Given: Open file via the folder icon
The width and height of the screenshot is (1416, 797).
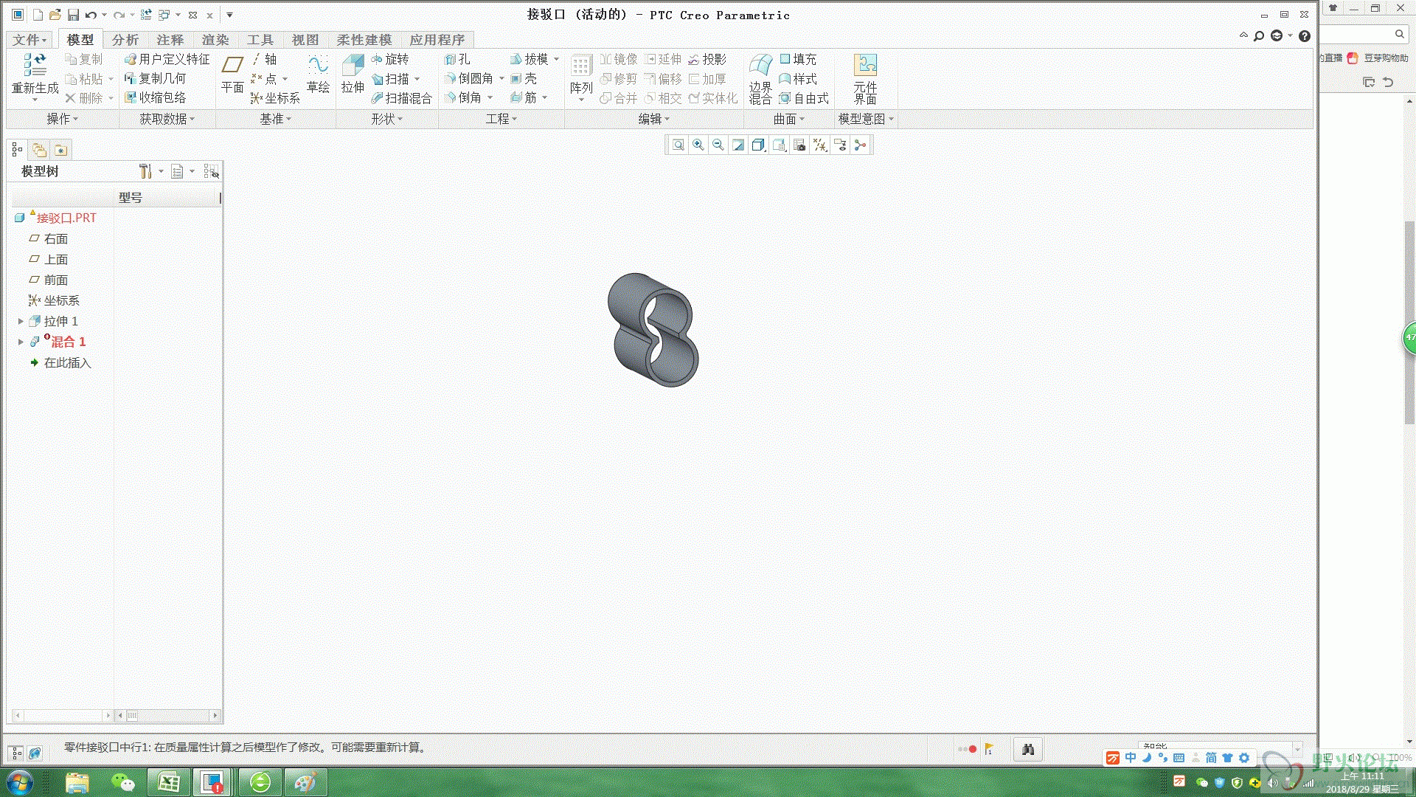Looking at the screenshot, I should 55,15.
